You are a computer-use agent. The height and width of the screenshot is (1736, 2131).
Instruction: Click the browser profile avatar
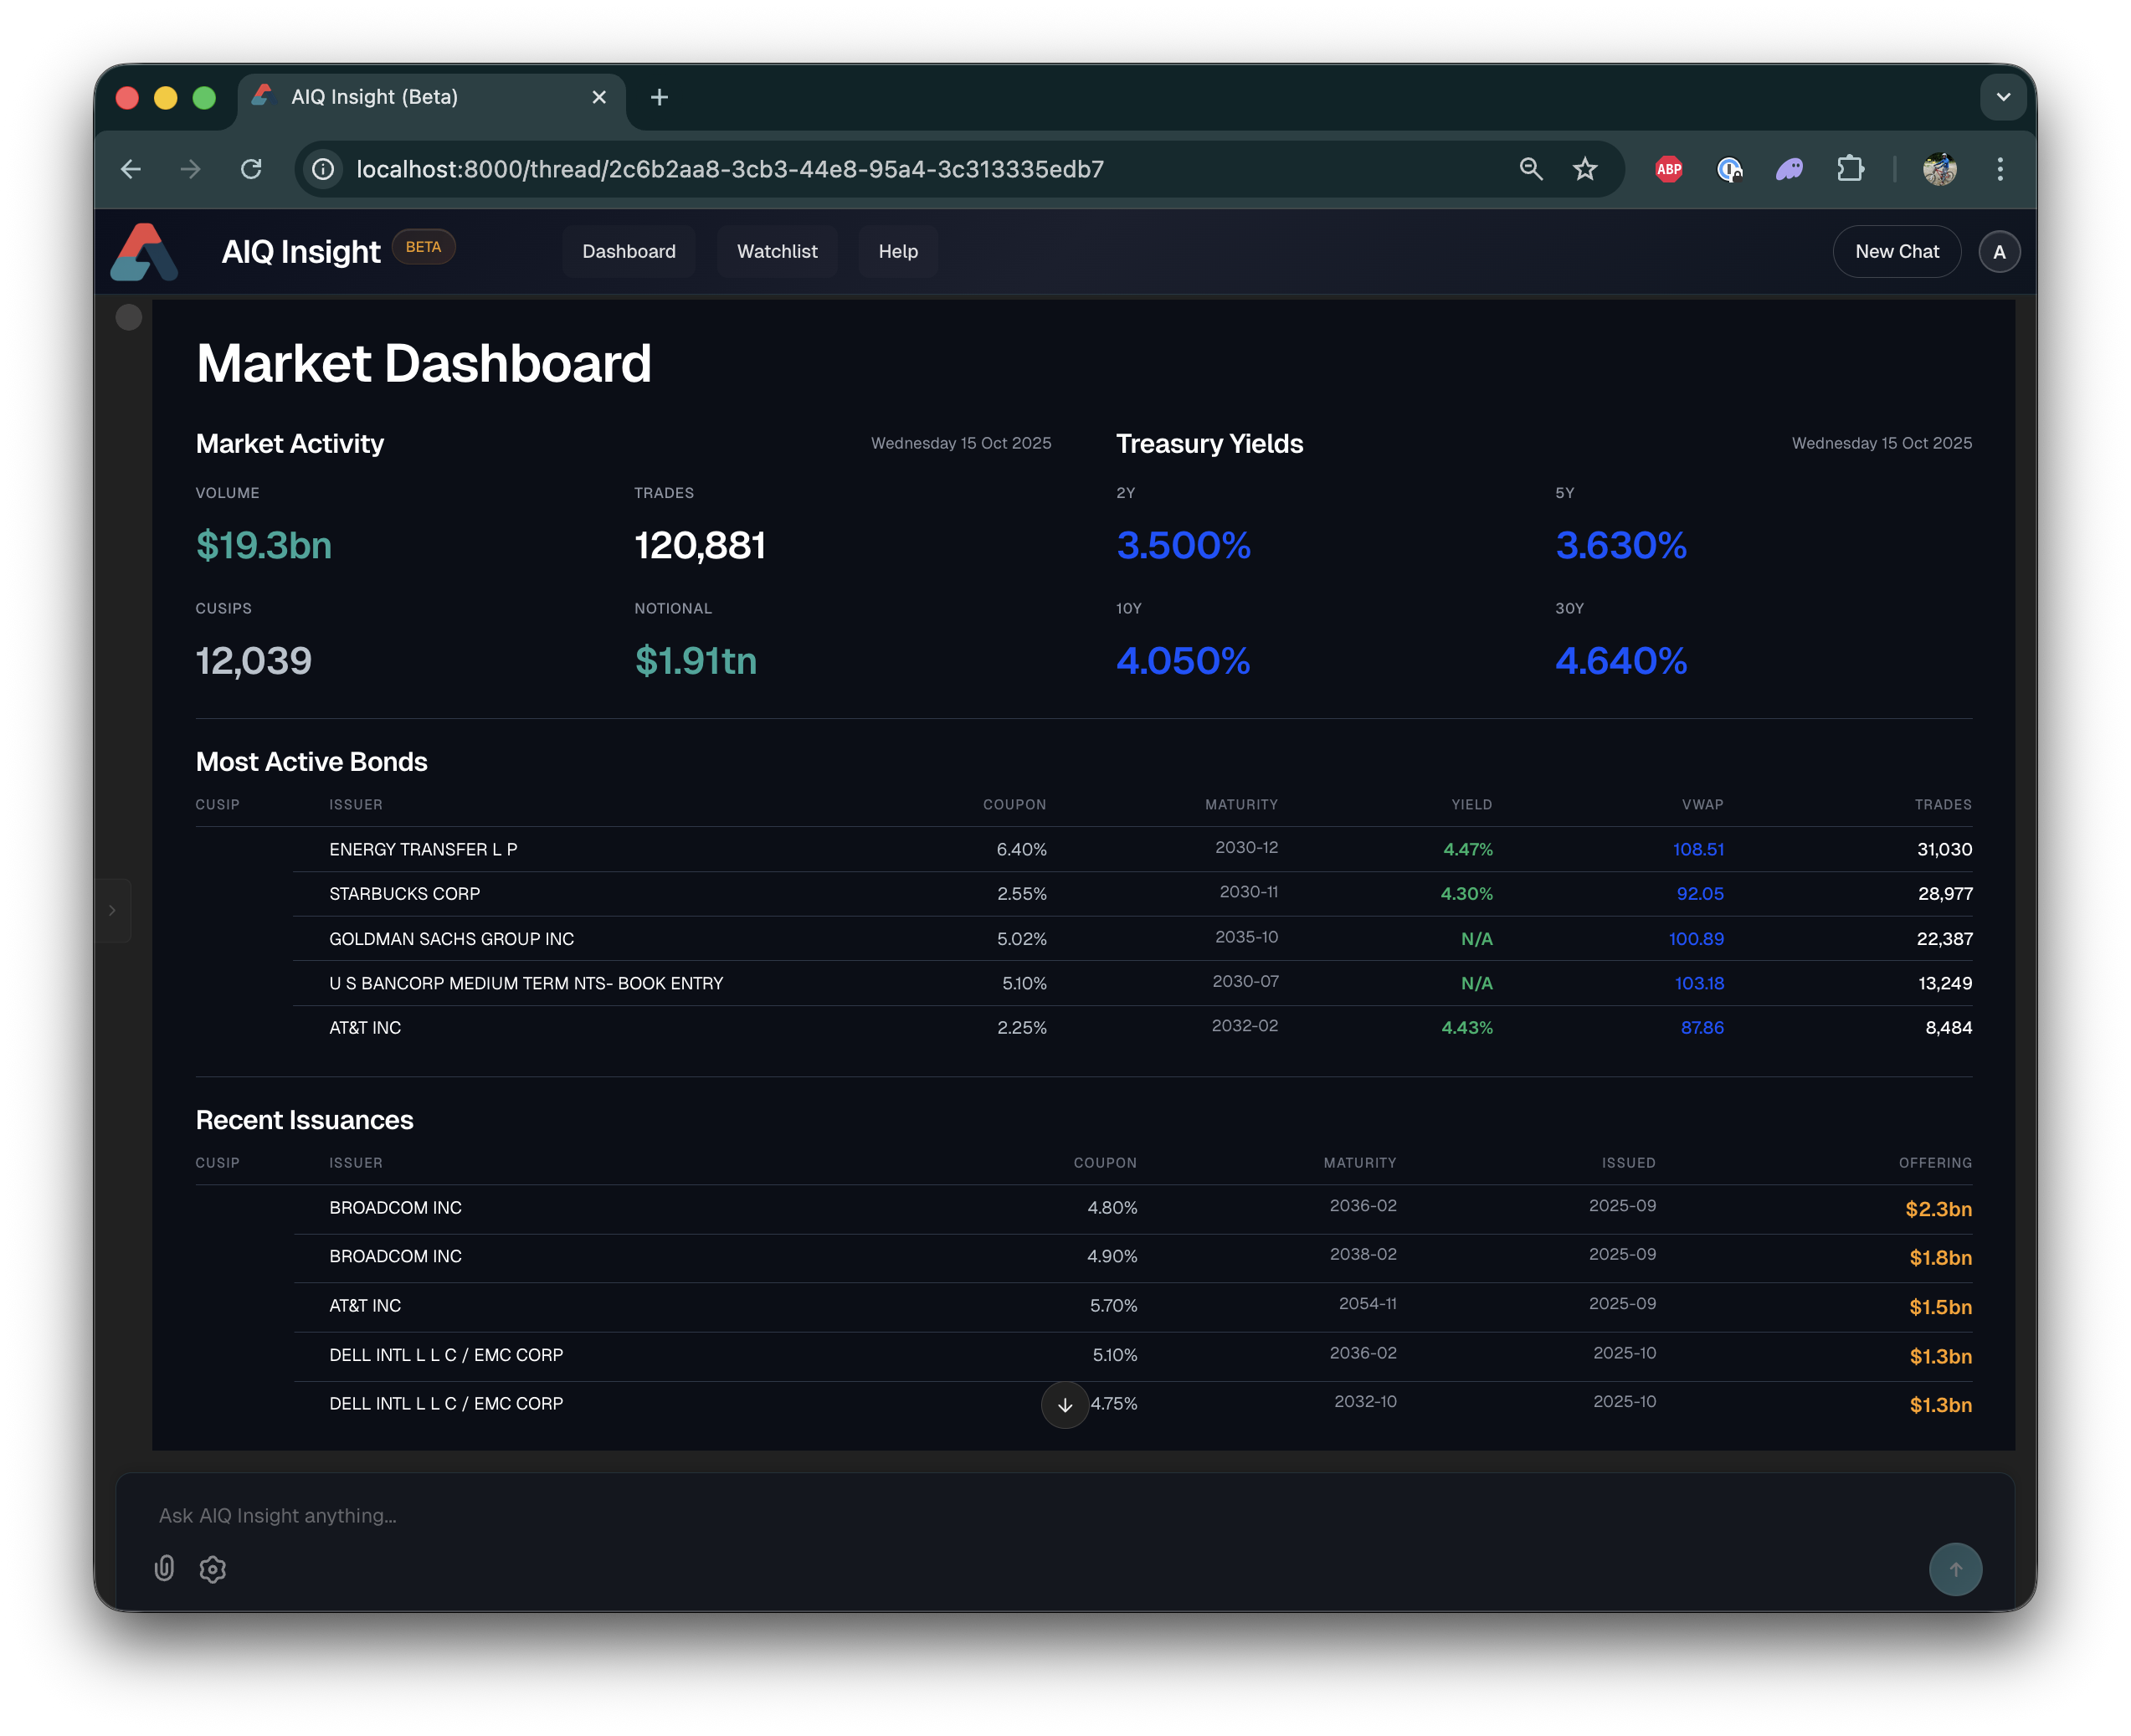tap(1940, 169)
